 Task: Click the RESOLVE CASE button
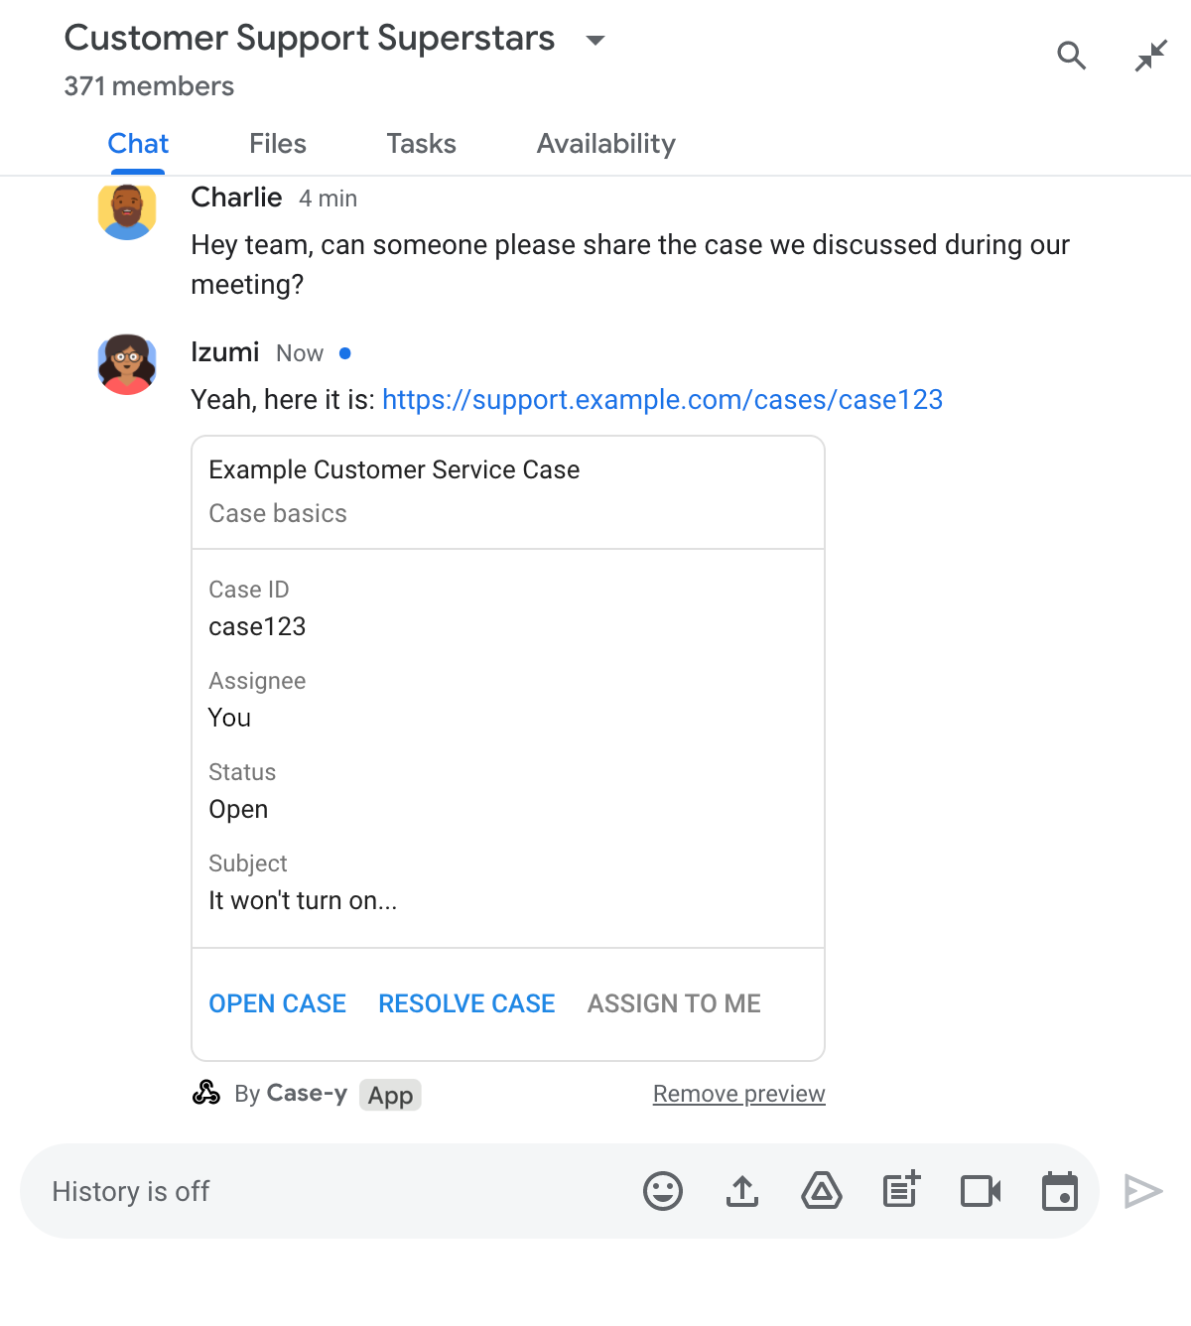[466, 1003]
